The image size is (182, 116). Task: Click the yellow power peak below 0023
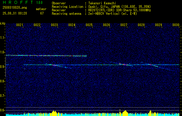(54, 113)
